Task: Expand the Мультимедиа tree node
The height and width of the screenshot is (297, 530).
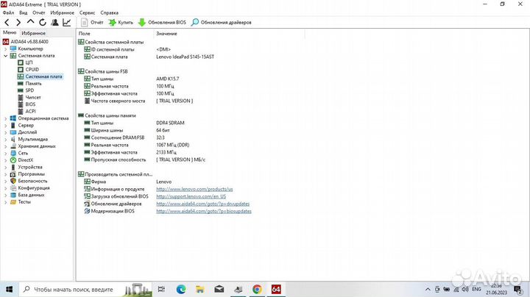Action: [5, 140]
